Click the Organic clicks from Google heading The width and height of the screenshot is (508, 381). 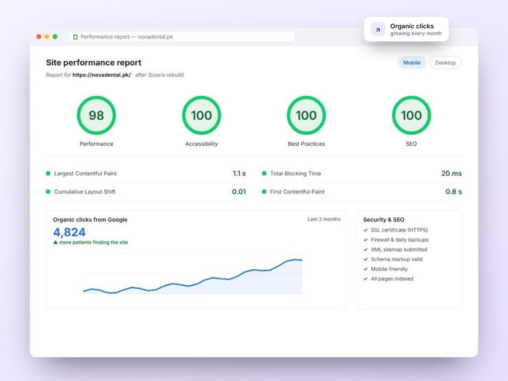pos(90,220)
